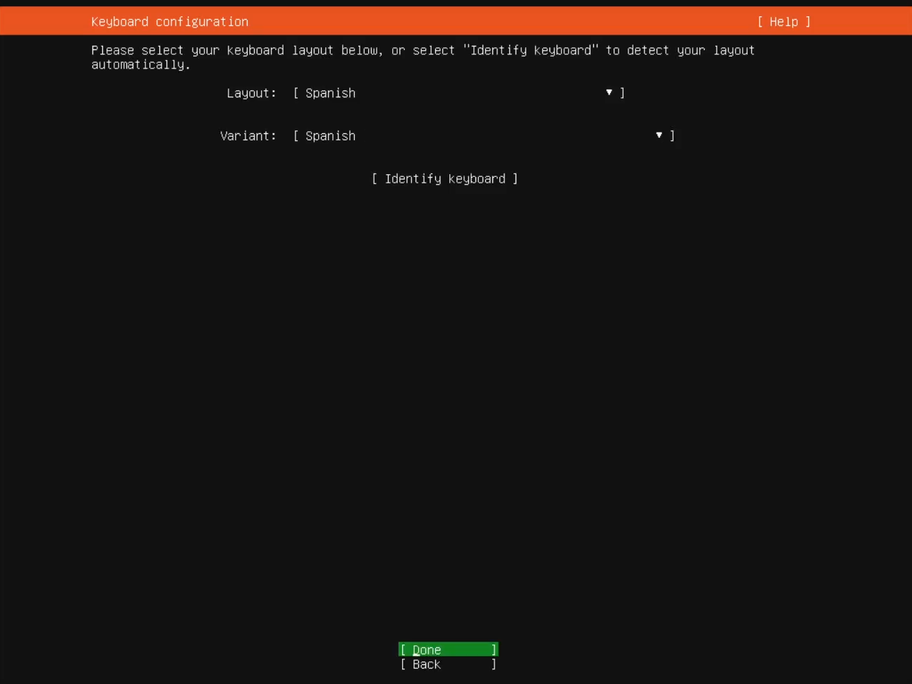This screenshot has width=912, height=684.
Task: Click the Layout dropdown arrow
Action: [609, 92]
